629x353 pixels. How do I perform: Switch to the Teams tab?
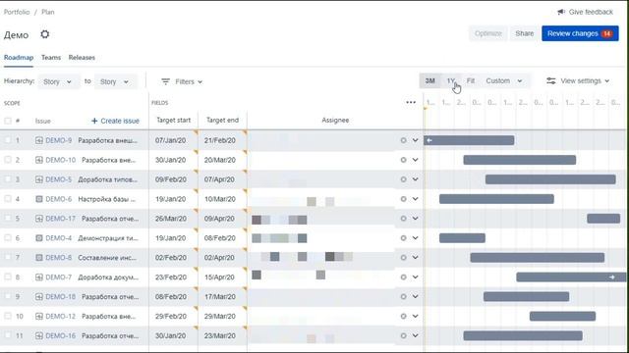pos(51,58)
